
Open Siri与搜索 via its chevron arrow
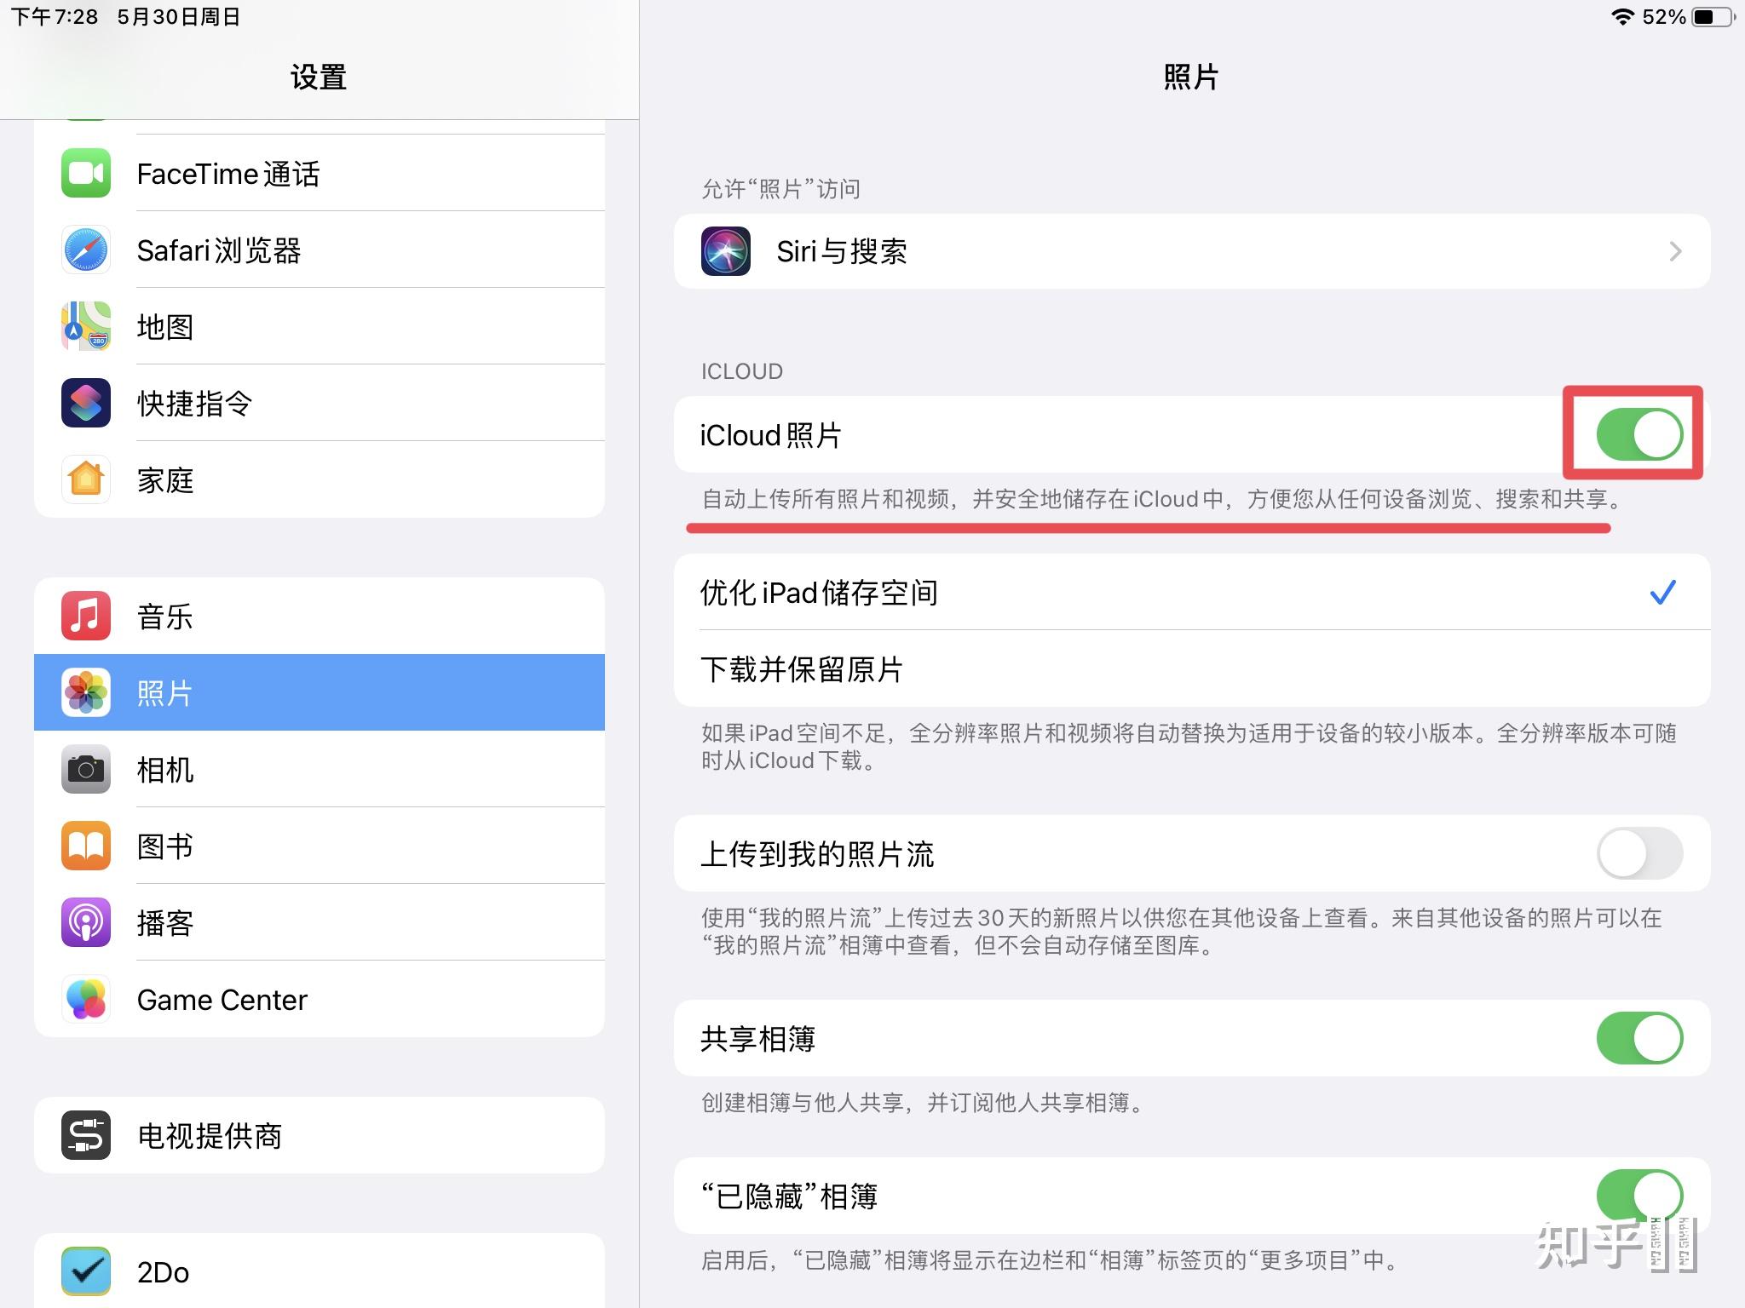coord(1675,251)
